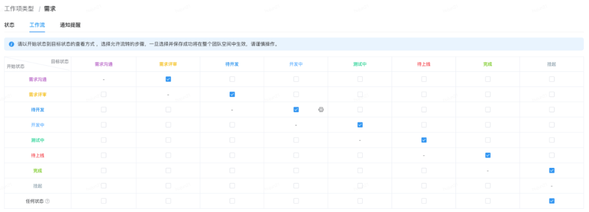Click the help icon next to 任何状态
The image size is (589, 212).
[x=47, y=201]
